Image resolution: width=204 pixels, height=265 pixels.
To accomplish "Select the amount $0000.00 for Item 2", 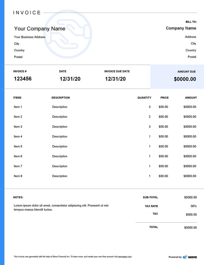I will click(190, 116).
